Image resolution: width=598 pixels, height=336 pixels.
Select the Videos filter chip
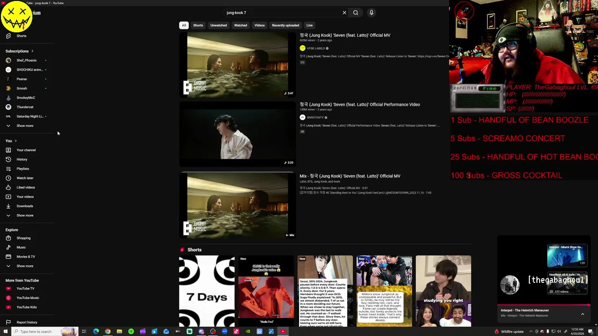click(x=259, y=25)
